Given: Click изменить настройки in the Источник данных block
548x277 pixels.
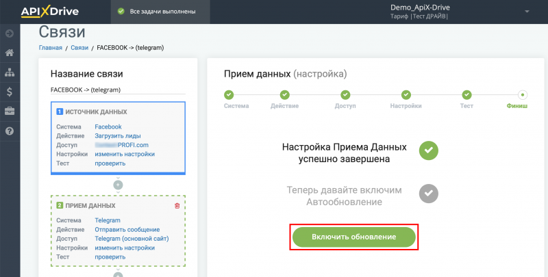Looking at the screenshot, I should pos(124,154).
